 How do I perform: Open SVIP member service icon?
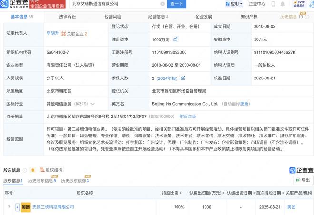pos(299,4)
